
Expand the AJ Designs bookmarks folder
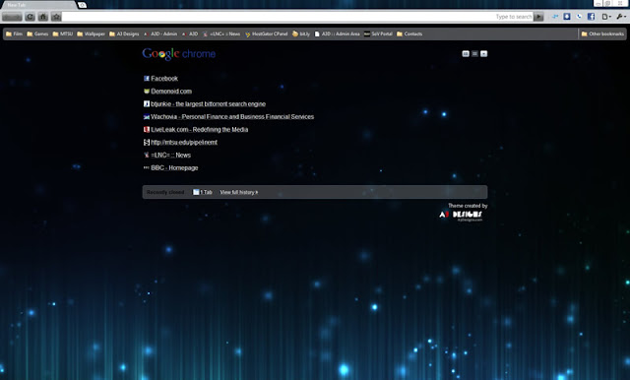124,33
